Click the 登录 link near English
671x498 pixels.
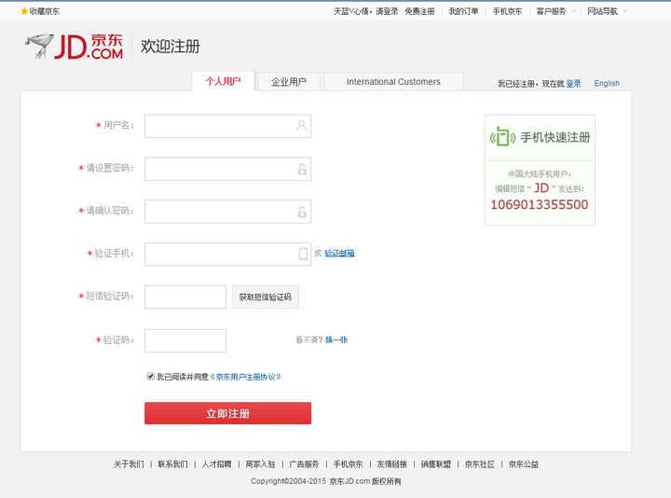573,84
